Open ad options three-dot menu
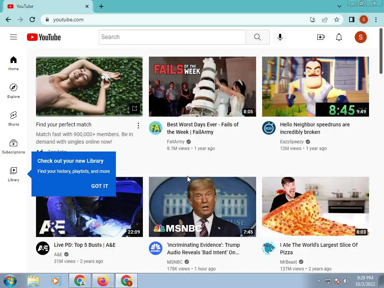The width and height of the screenshot is (384, 288). [138, 126]
